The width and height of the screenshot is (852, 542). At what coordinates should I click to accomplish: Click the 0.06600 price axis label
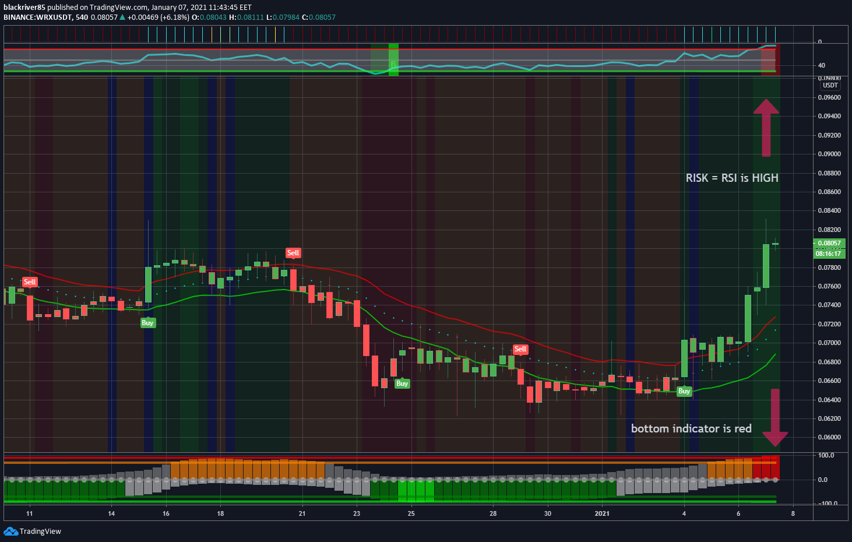point(829,381)
